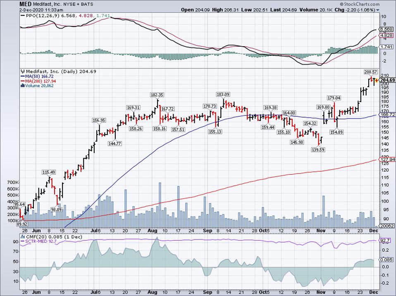
Task: Click the date '2-Dec-2020 11:33am'
Action: [41, 10]
